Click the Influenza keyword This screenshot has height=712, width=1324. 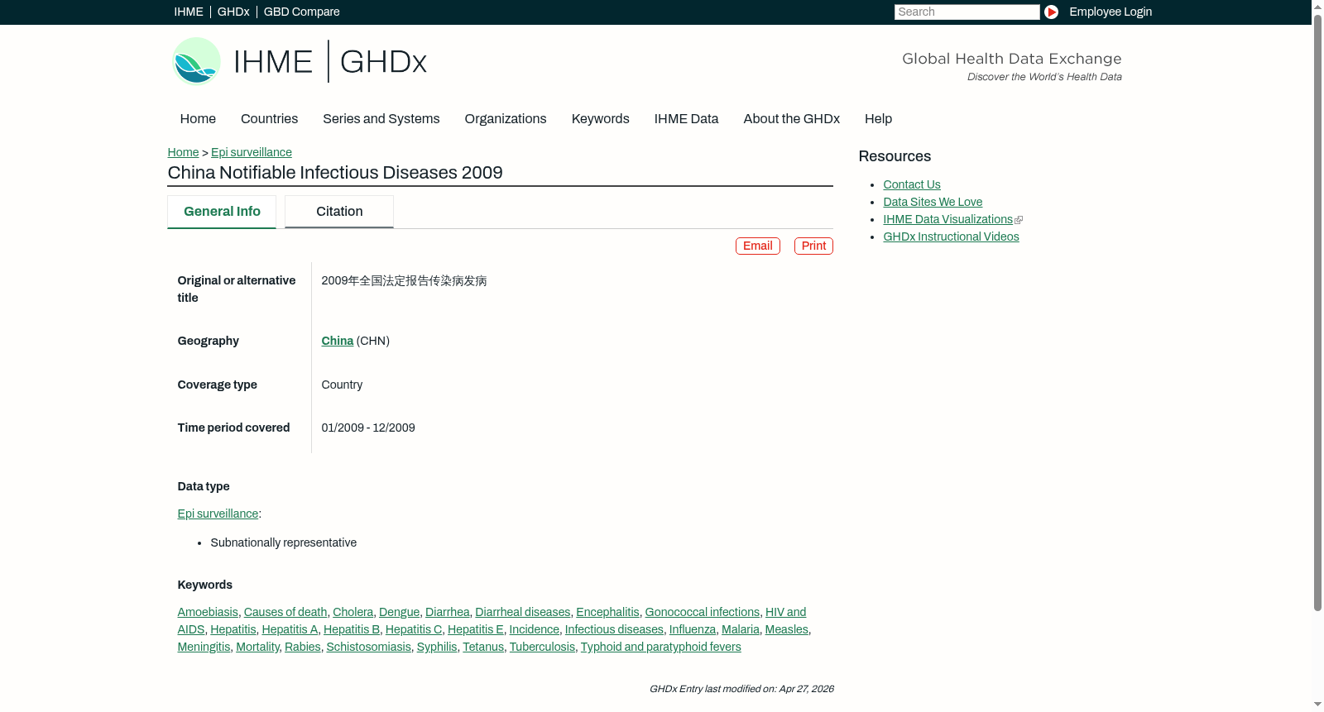(693, 629)
